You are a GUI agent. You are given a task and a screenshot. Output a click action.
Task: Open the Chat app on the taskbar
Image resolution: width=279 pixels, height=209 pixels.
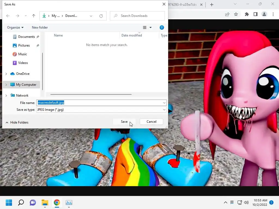[x=33, y=202]
